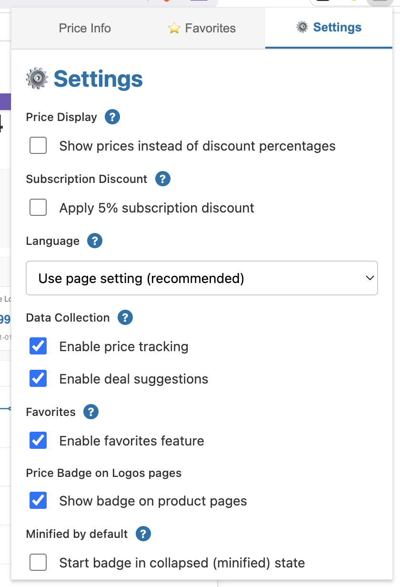This screenshot has width=400, height=587.
Task: Open the Language dropdown menu
Action: (201, 278)
